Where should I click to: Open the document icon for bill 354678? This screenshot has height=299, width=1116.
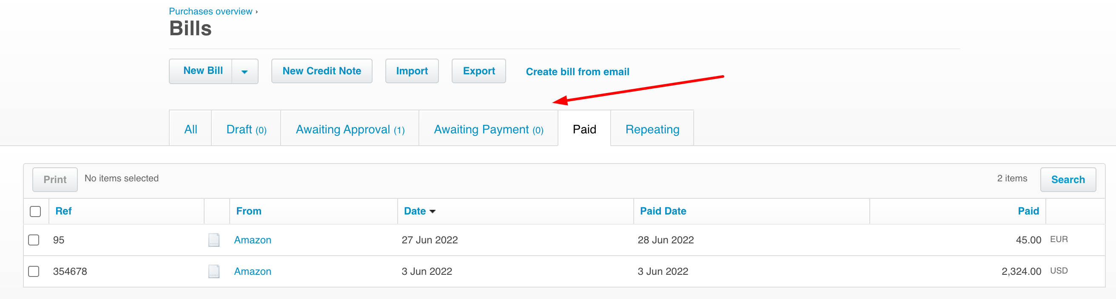click(x=214, y=271)
